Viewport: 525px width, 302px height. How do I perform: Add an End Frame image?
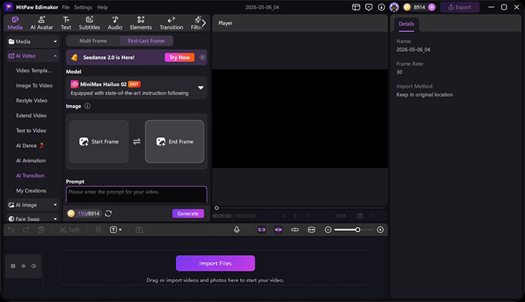[175, 141]
